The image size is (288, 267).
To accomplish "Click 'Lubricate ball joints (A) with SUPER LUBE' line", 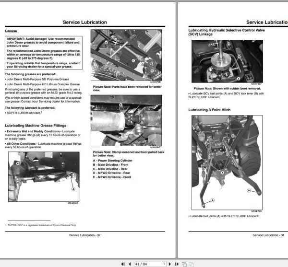I will tap(224, 216).
